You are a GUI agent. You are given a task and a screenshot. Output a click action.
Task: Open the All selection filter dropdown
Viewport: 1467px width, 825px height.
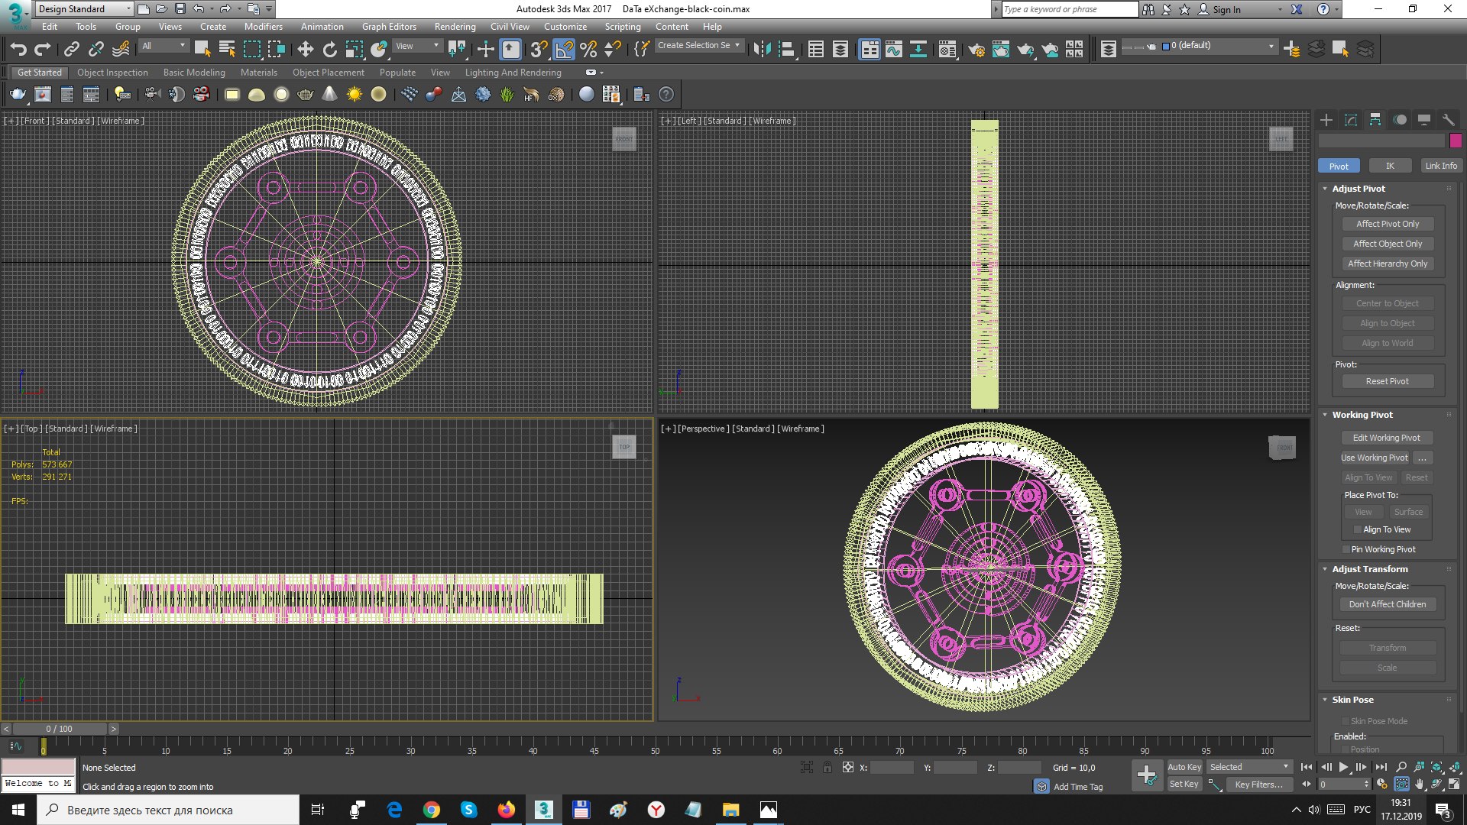coord(164,46)
